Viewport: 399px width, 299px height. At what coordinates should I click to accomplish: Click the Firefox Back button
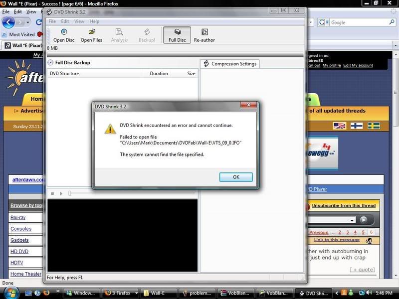coord(8,22)
